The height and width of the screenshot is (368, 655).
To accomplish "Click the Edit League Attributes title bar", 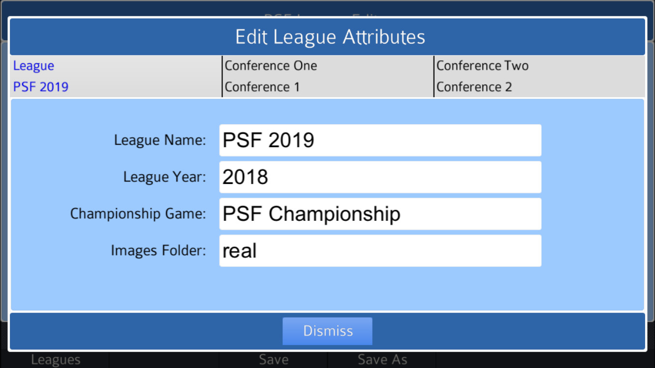I will (327, 36).
